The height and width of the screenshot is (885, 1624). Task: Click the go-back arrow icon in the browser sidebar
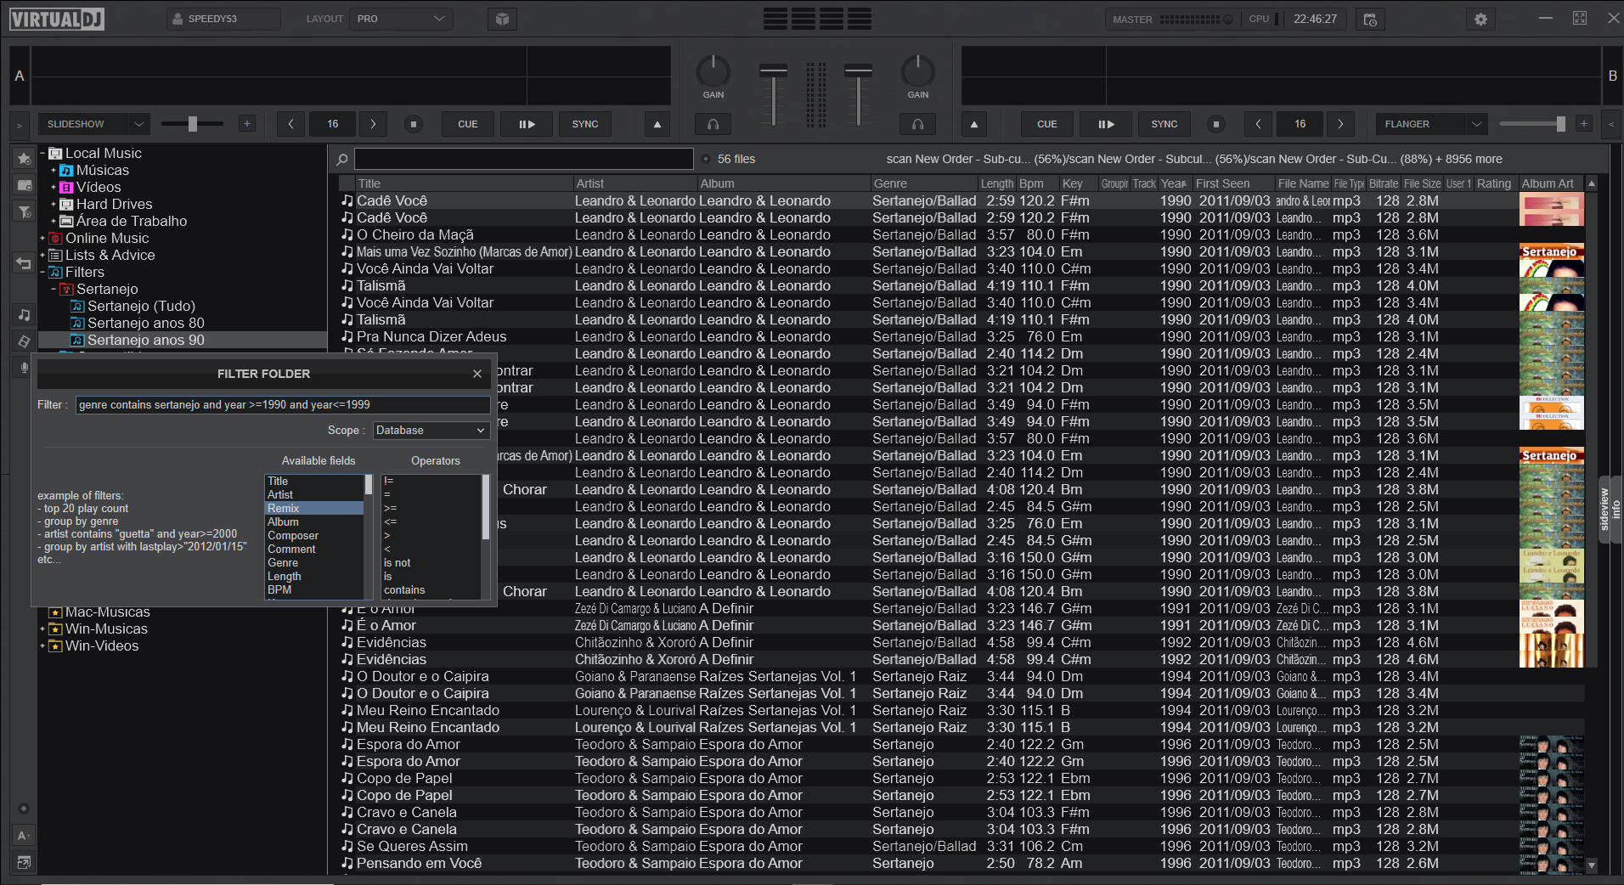24,263
